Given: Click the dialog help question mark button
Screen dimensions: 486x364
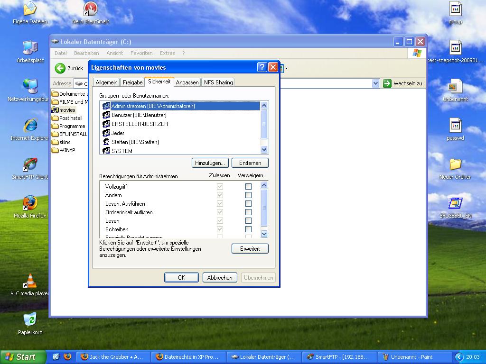Looking at the screenshot, I should (262, 67).
